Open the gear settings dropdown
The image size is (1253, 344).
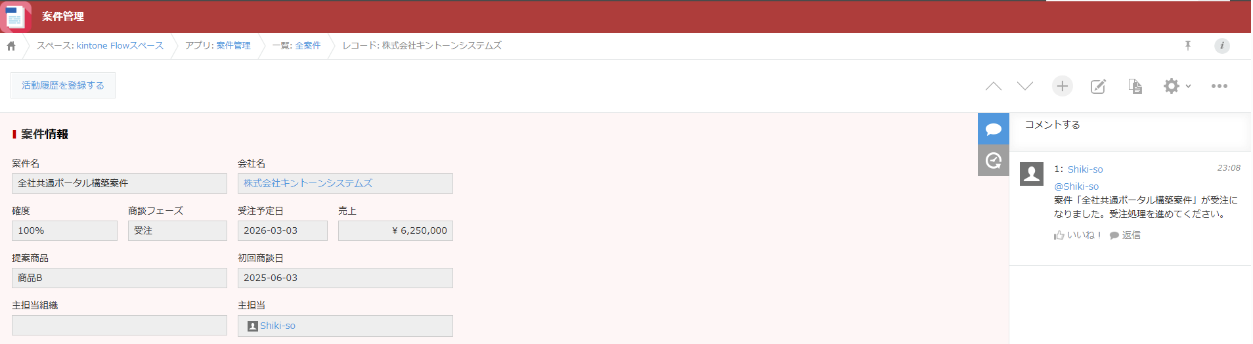1177,86
